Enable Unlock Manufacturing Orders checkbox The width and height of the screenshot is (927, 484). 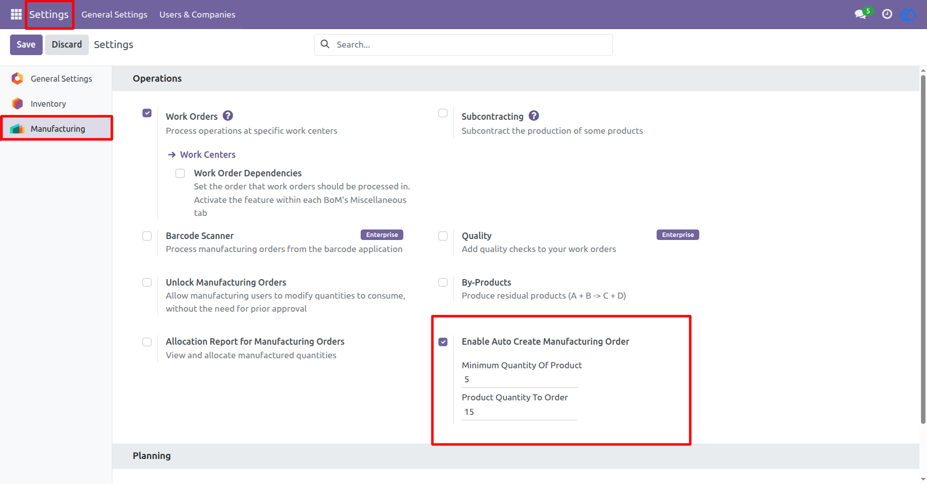point(147,283)
